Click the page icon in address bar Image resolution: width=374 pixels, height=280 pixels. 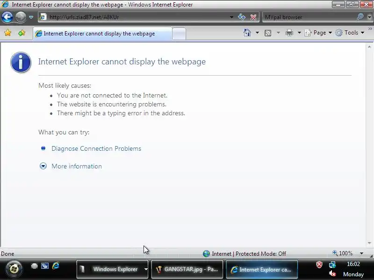(43, 17)
